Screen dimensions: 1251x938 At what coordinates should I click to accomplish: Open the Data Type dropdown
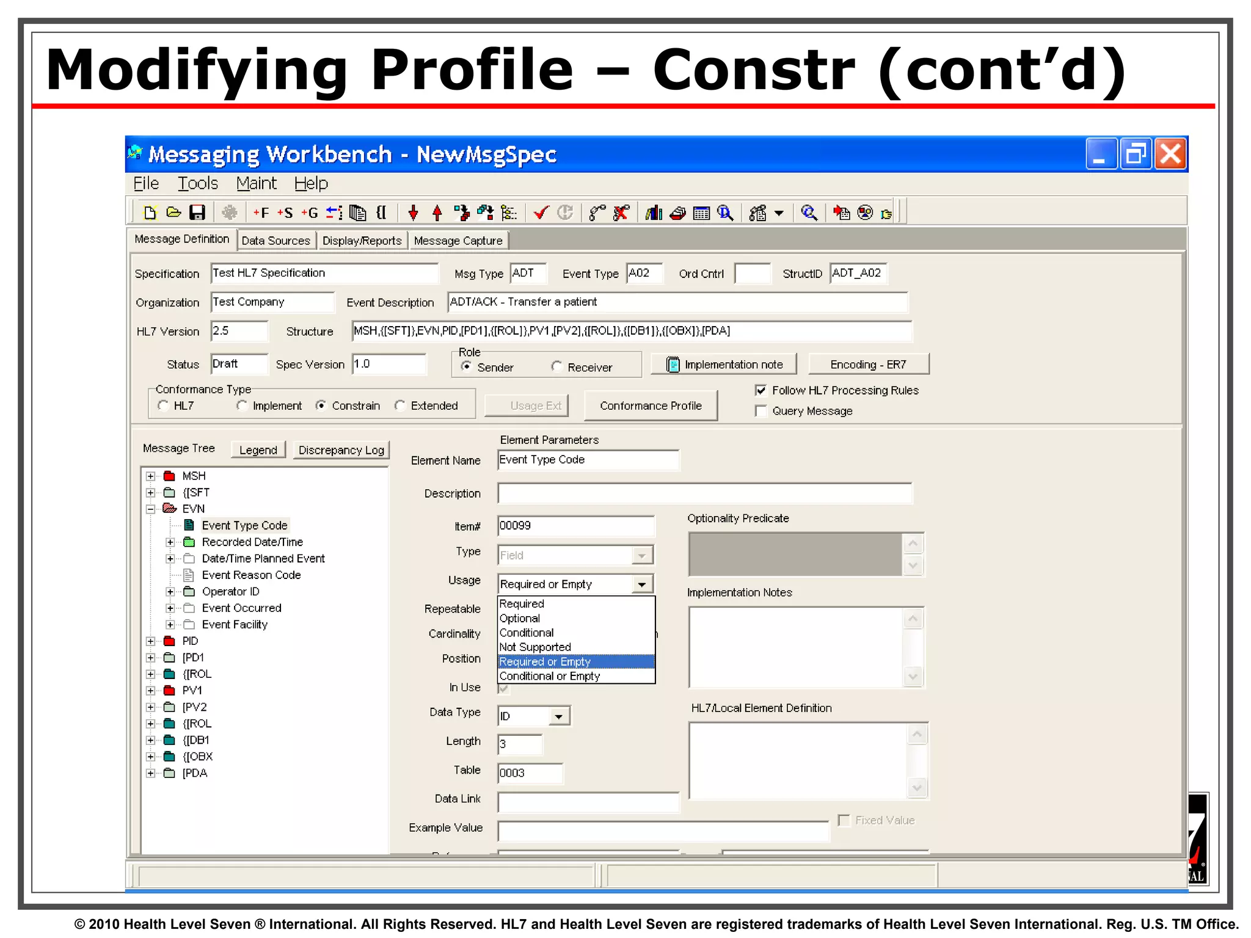tap(559, 716)
